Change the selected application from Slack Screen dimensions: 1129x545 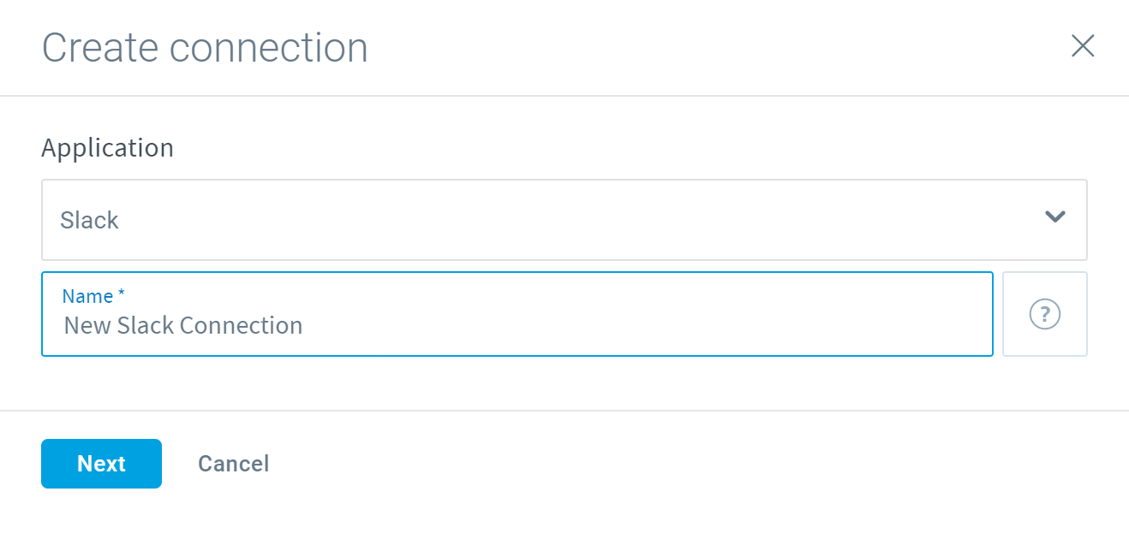point(564,220)
